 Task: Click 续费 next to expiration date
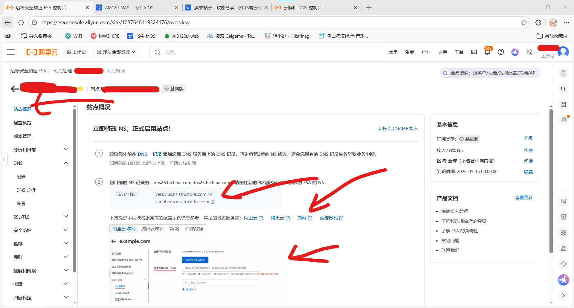click(528, 172)
